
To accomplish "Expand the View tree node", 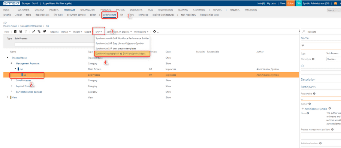I will [x=8, y=97].
